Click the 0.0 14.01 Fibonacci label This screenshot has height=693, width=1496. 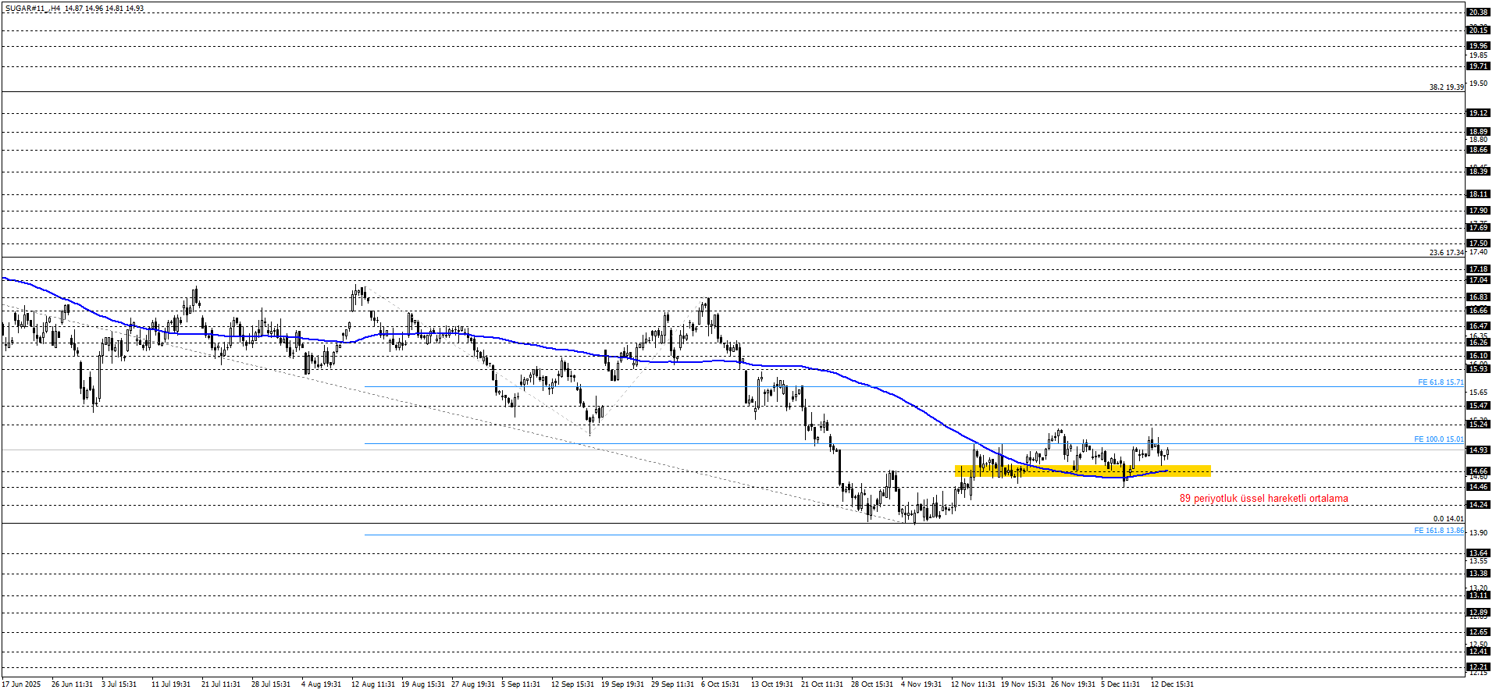tap(1448, 519)
